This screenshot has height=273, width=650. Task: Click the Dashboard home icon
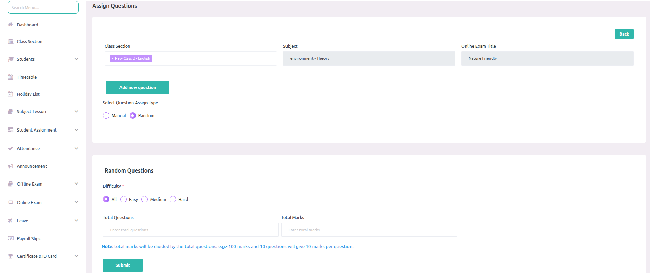[x=10, y=25]
